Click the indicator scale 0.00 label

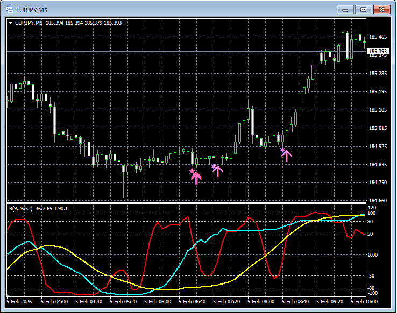click(x=373, y=255)
